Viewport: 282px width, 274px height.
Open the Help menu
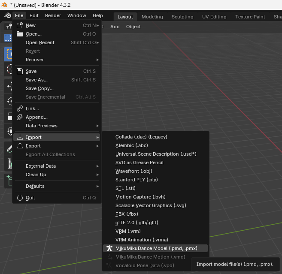click(98, 15)
